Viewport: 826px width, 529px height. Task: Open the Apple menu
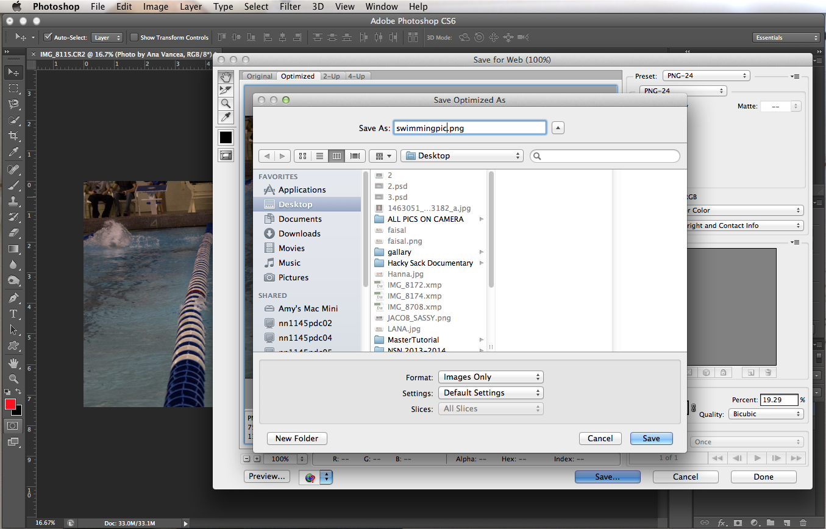coord(16,7)
